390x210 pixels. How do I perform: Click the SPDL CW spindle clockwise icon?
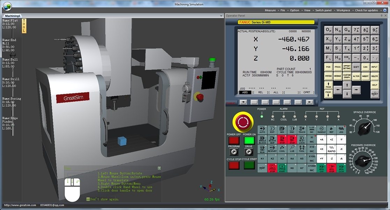pyautogui.click(x=322, y=167)
